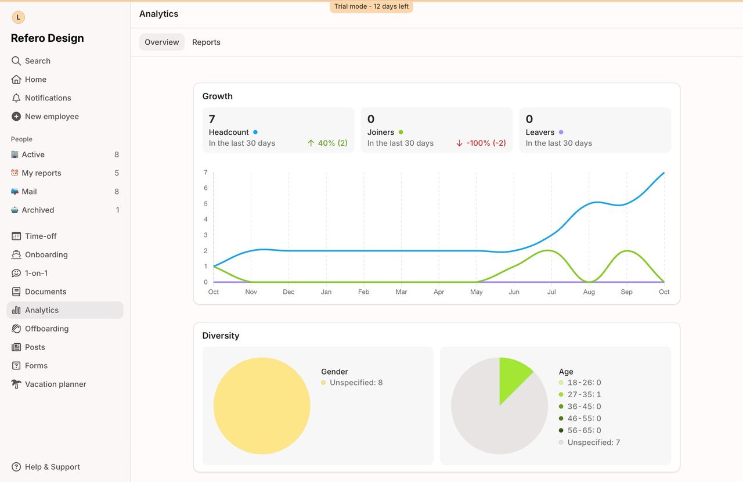
Task: Click the user avatar labeled L
Action: 19,17
